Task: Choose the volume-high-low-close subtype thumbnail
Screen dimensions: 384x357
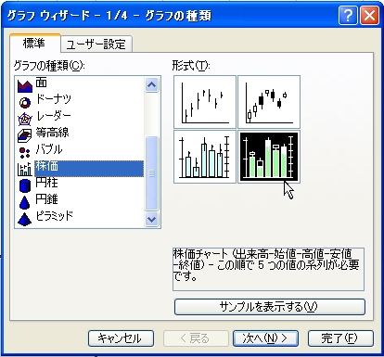Action: click(205, 157)
